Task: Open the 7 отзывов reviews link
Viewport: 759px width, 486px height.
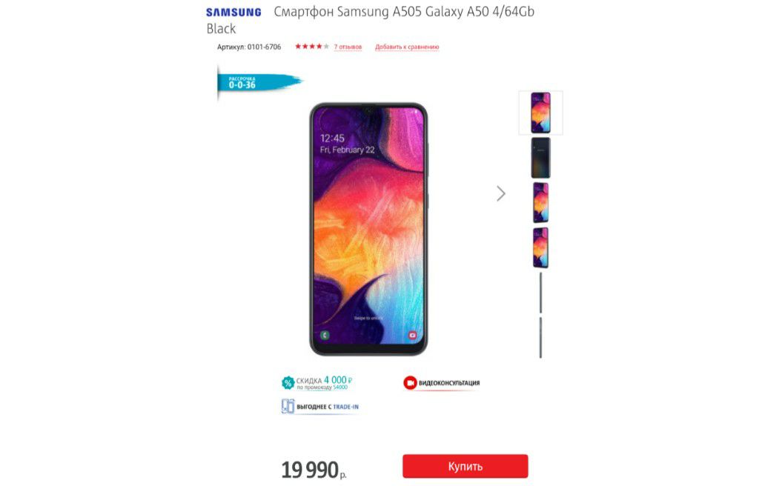Action: tap(348, 47)
